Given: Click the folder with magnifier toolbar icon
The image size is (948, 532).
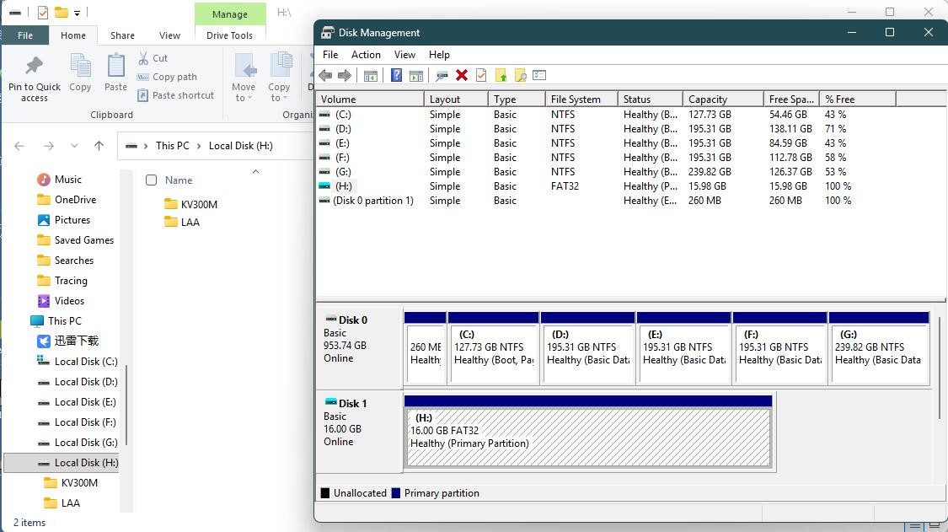Looking at the screenshot, I should [521, 76].
